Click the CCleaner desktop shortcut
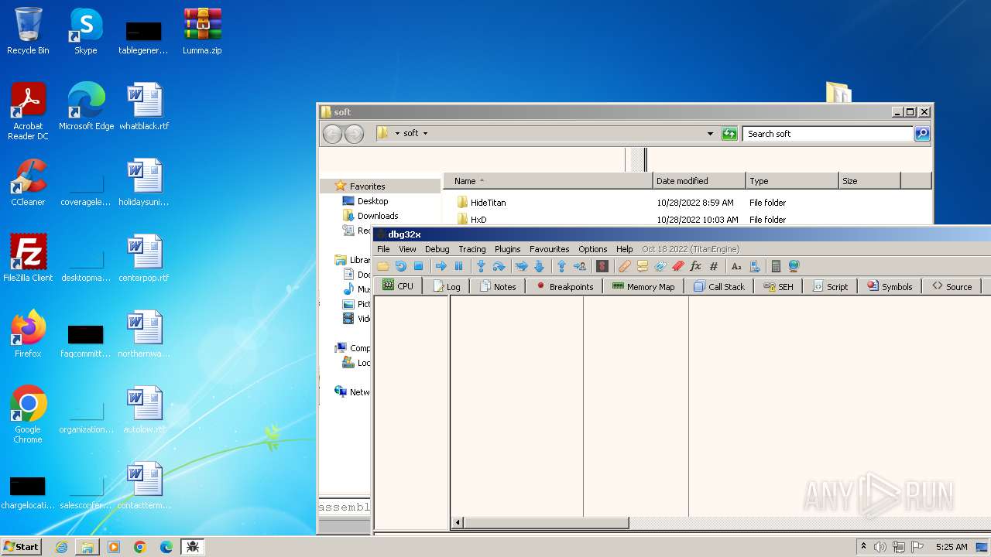Viewport: 991px width, 557px height. (28, 183)
